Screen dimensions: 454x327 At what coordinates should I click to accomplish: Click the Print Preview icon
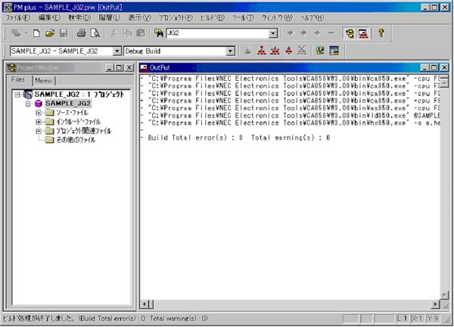tap(95, 33)
